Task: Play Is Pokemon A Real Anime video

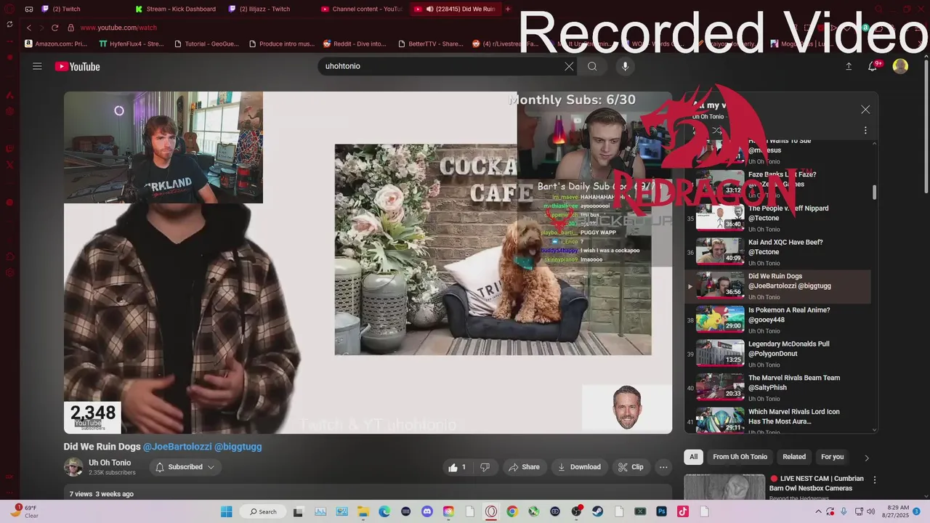Action: [x=777, y=320]
